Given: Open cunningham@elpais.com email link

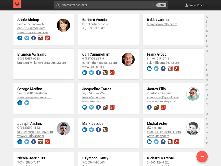Looking at the screenshot, I should point(99,63).
